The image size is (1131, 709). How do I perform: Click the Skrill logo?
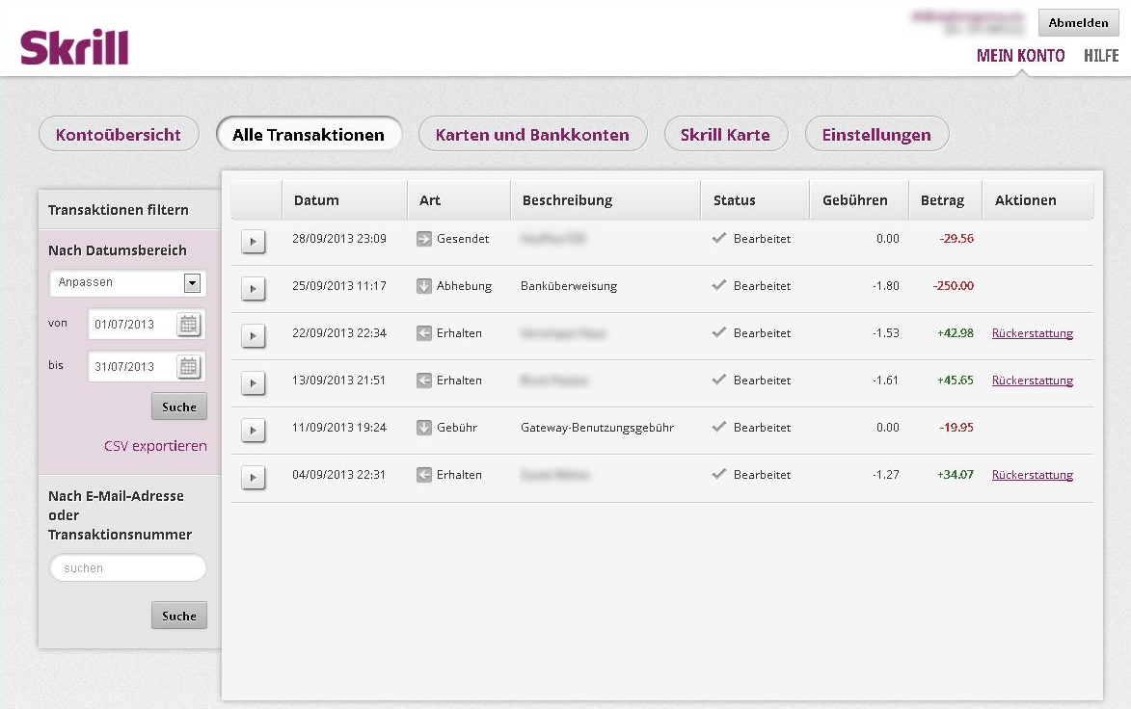click(x=74, y=47)
